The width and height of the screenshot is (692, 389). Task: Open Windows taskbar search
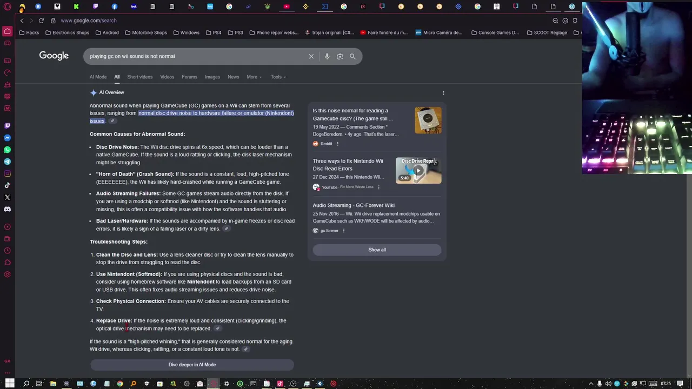coord(26,384)
